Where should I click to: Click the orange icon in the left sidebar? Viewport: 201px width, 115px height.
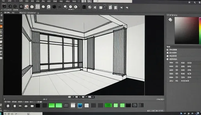1,27
